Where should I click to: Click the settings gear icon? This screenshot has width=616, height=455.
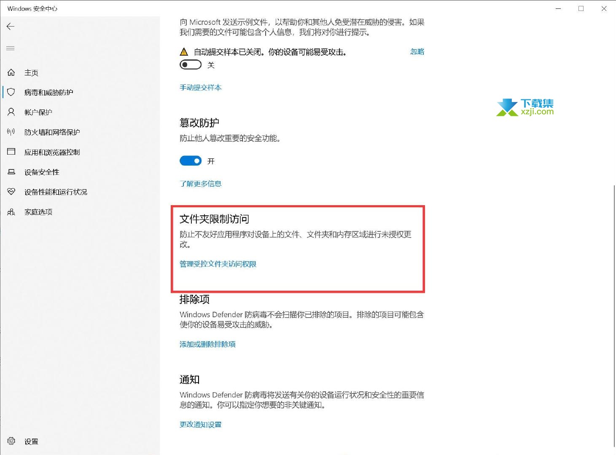coord(11,441)
